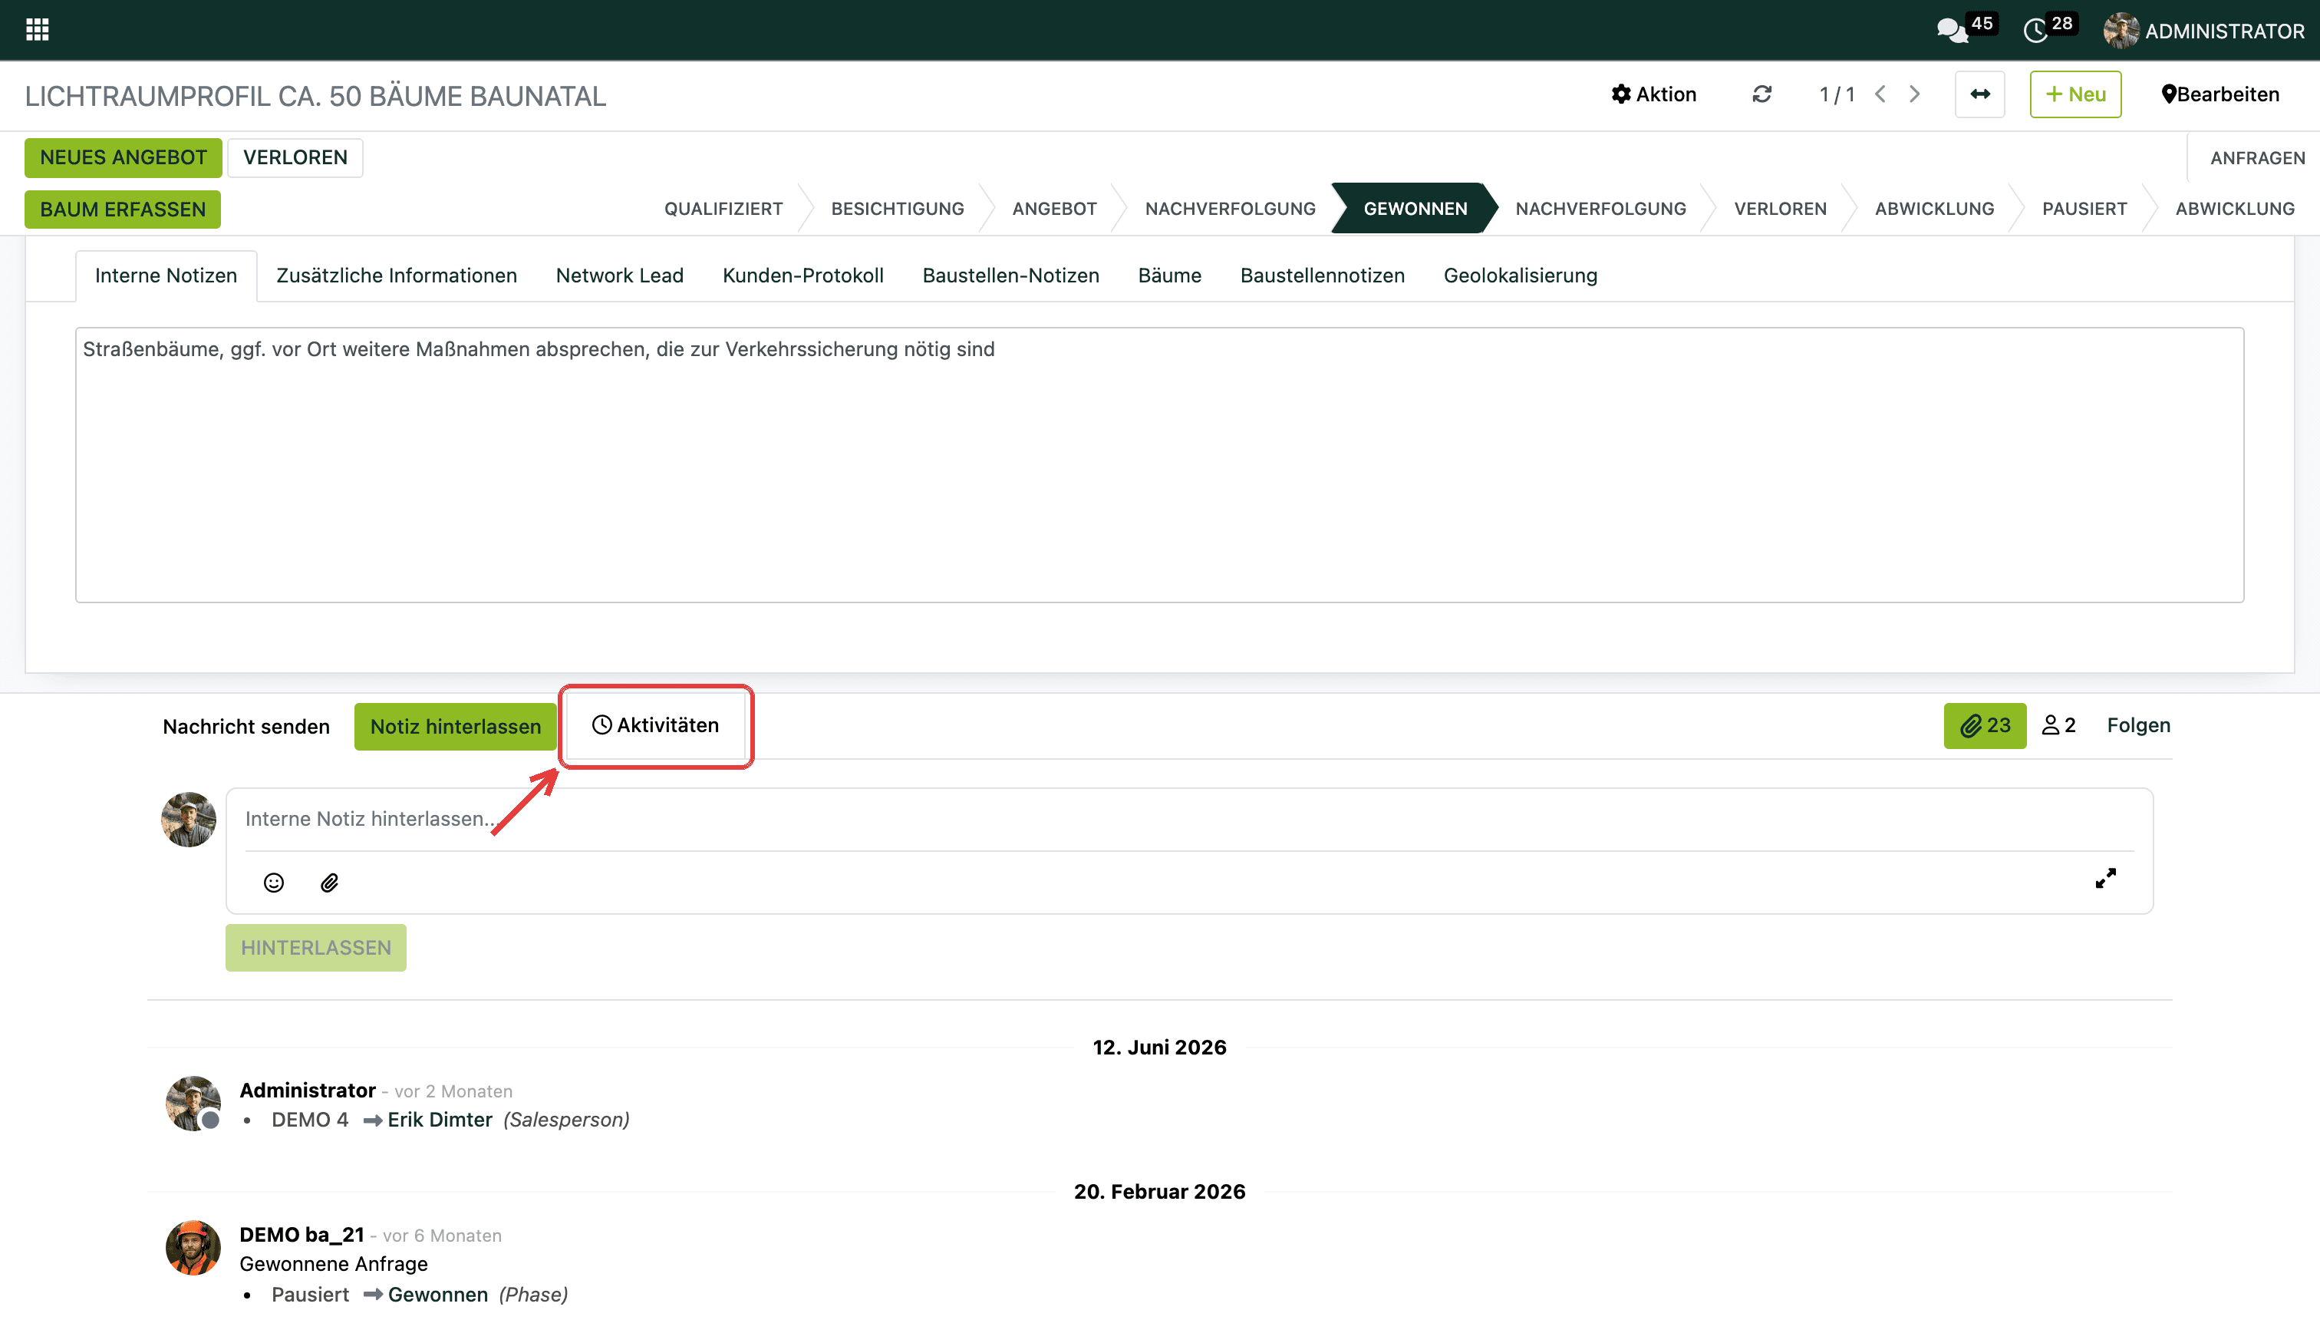The width and height of the screenshot is (2320, 1320).
Task: Click Folgen to follow this record
Action: pyautogui.click(x=2138, y=725)
